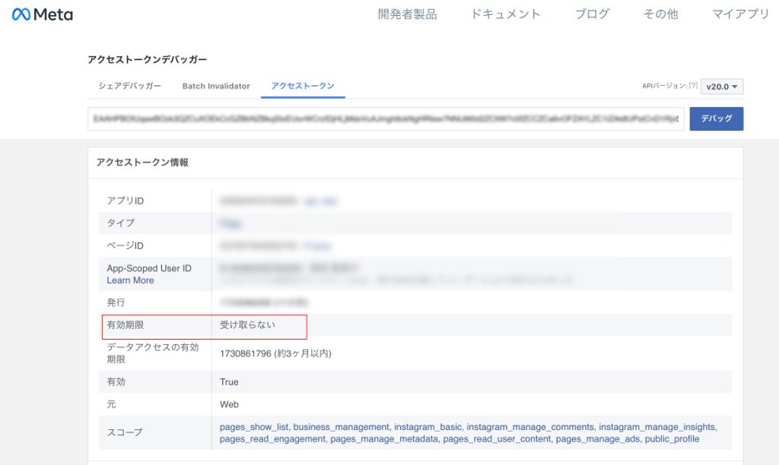779x465 pixels.
Task: Select the アクセストークン tab
Action: (303, 86)
